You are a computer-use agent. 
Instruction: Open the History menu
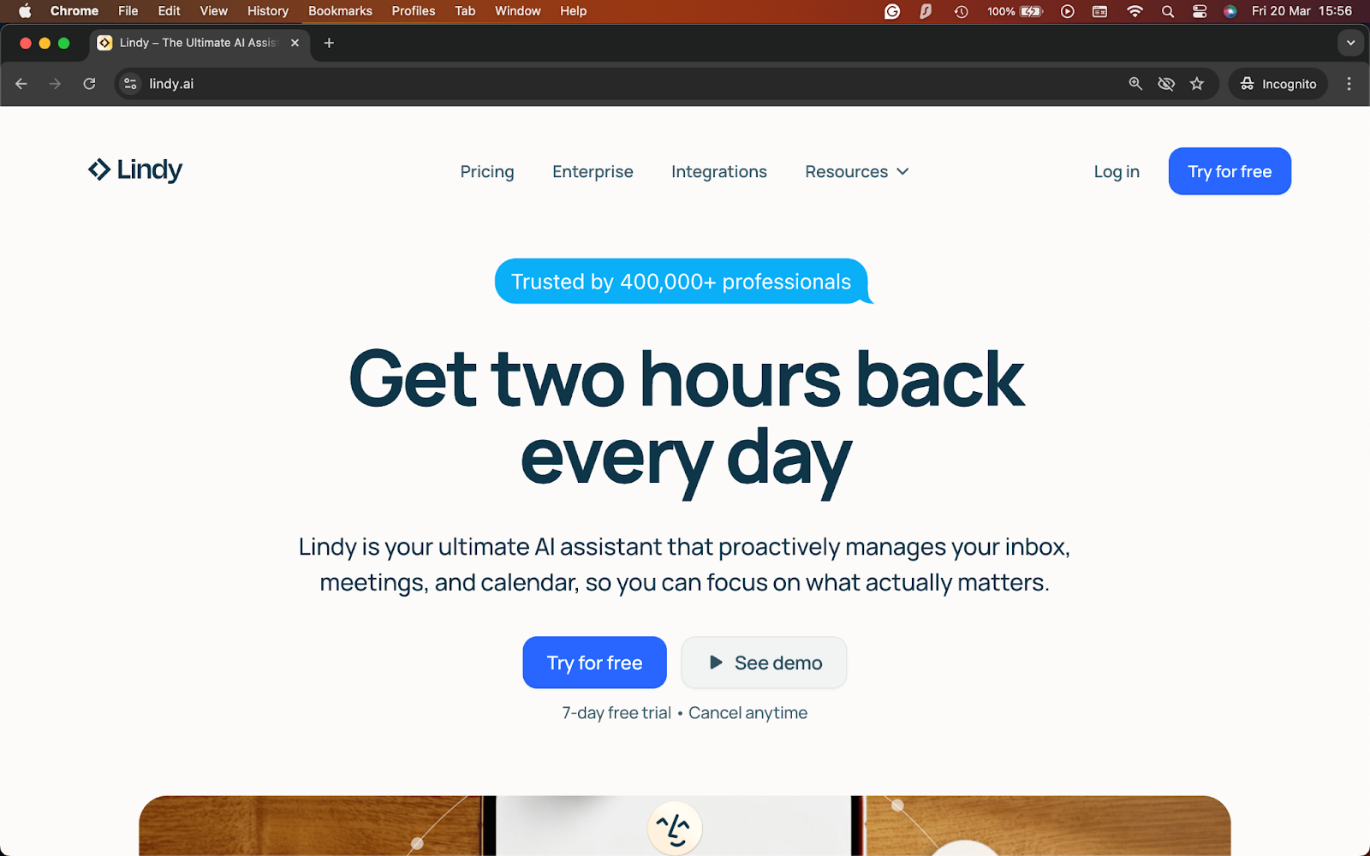tap(268, 11)
